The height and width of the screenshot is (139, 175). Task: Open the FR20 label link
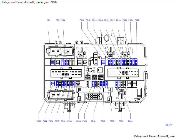tap(125, 20)
